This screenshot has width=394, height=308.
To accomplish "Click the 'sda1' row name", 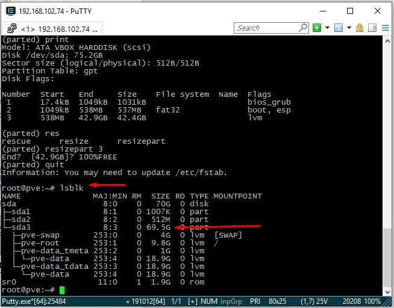I will click(x=21, y=212).
